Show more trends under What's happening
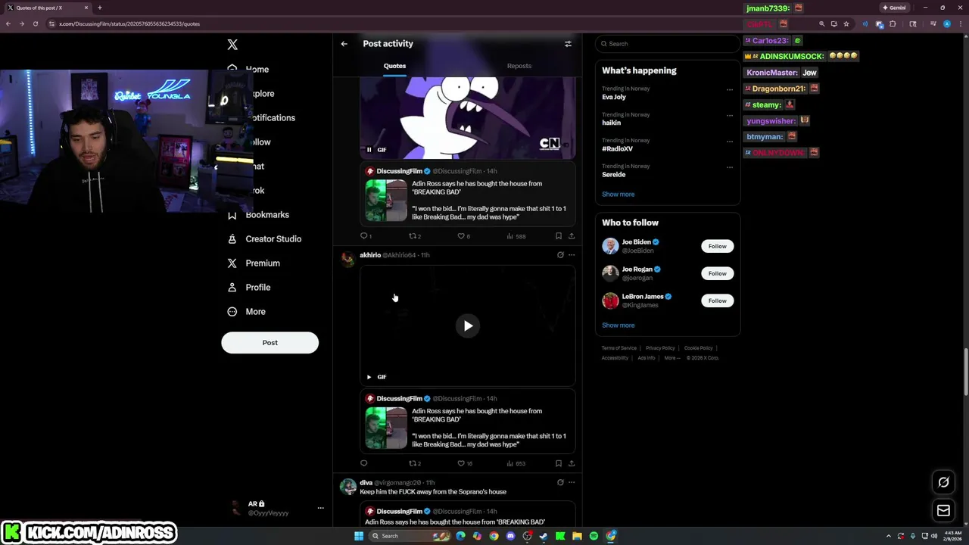969x545 pixels. [x=618, y=195]
